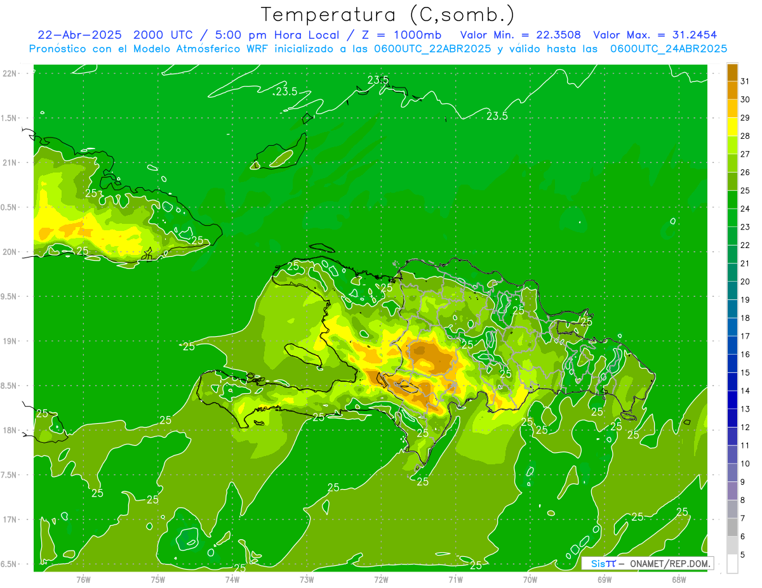Click the "69W" longitude label
762x588 pixels.
(x=605, y=579)
